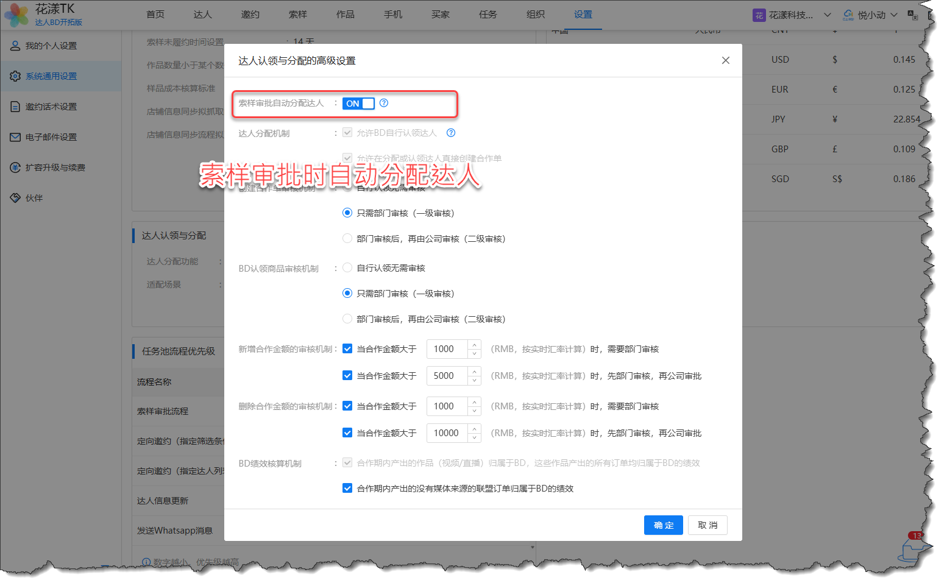Select 自行认领无需审核 radio for BD认领商品
Viewport: 947px width, 586px height.
(347, 268)
